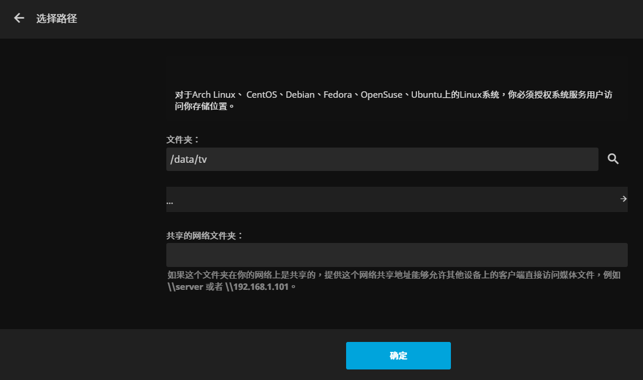Navigate to parent directory row '...'
The image size is (643, 380).
(397, 199)
